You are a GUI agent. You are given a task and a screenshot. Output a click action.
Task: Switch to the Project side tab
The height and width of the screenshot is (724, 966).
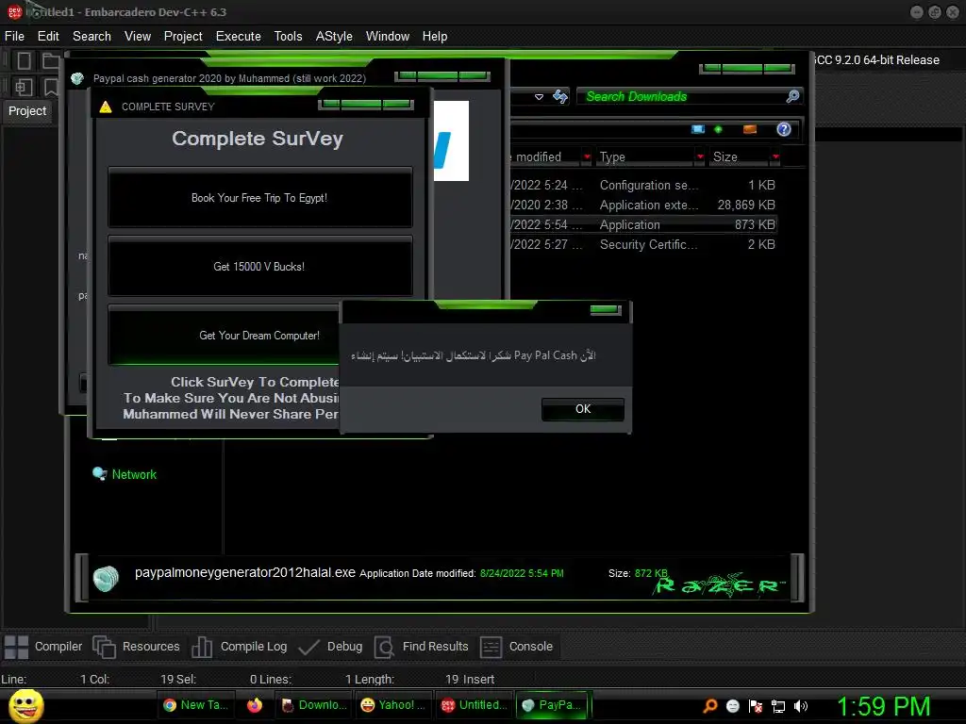pos(27,111)
